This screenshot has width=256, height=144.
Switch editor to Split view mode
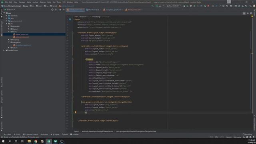pyautogui.click(x=248, y=13)
